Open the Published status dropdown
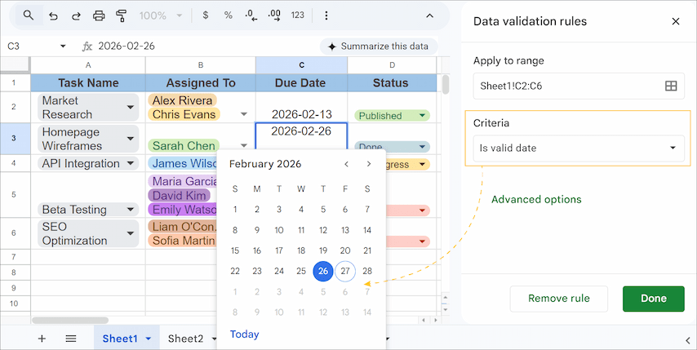 (422, 116)
